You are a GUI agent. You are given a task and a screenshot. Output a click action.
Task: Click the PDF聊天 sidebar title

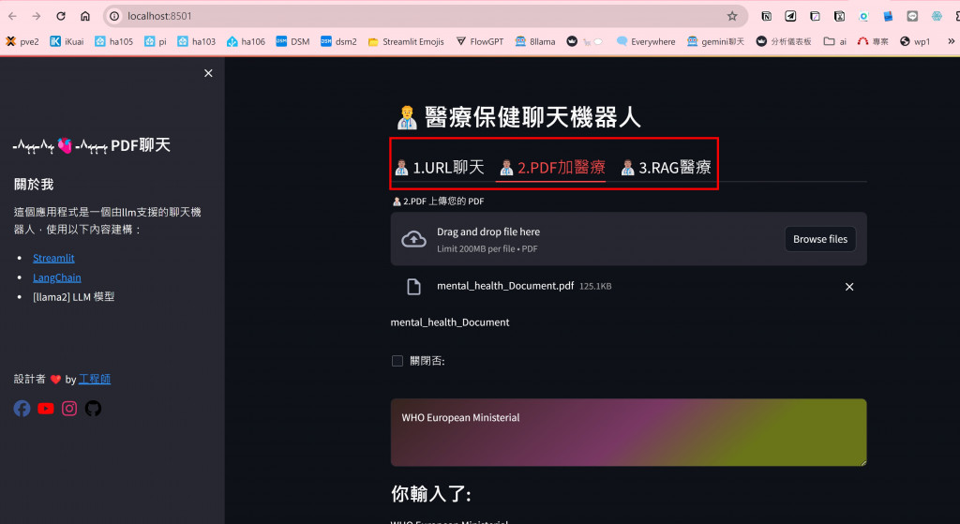point(141,145)
